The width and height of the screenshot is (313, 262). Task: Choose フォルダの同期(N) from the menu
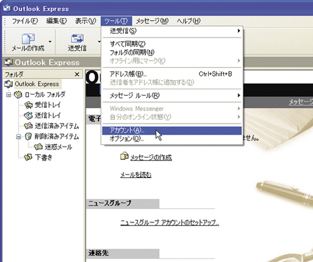pyautogui.click(x=172, y=52)
